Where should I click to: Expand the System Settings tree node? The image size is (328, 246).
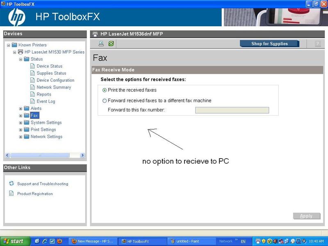pyautogui.click(x=20, y=123)
